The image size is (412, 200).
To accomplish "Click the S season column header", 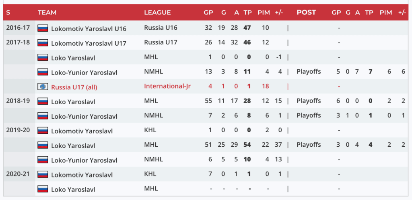I will (x=8, y=12).
